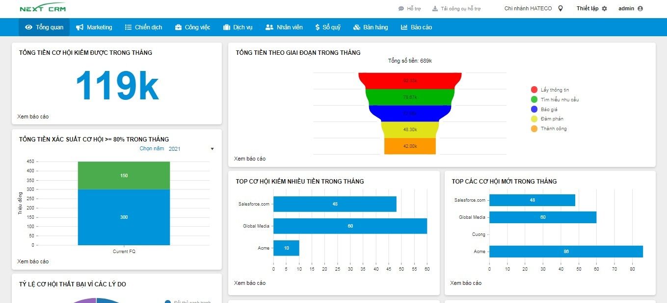This screenshot has height=303, width=667.
Task: Click the NextCRM logo
Action: (43, 8)
